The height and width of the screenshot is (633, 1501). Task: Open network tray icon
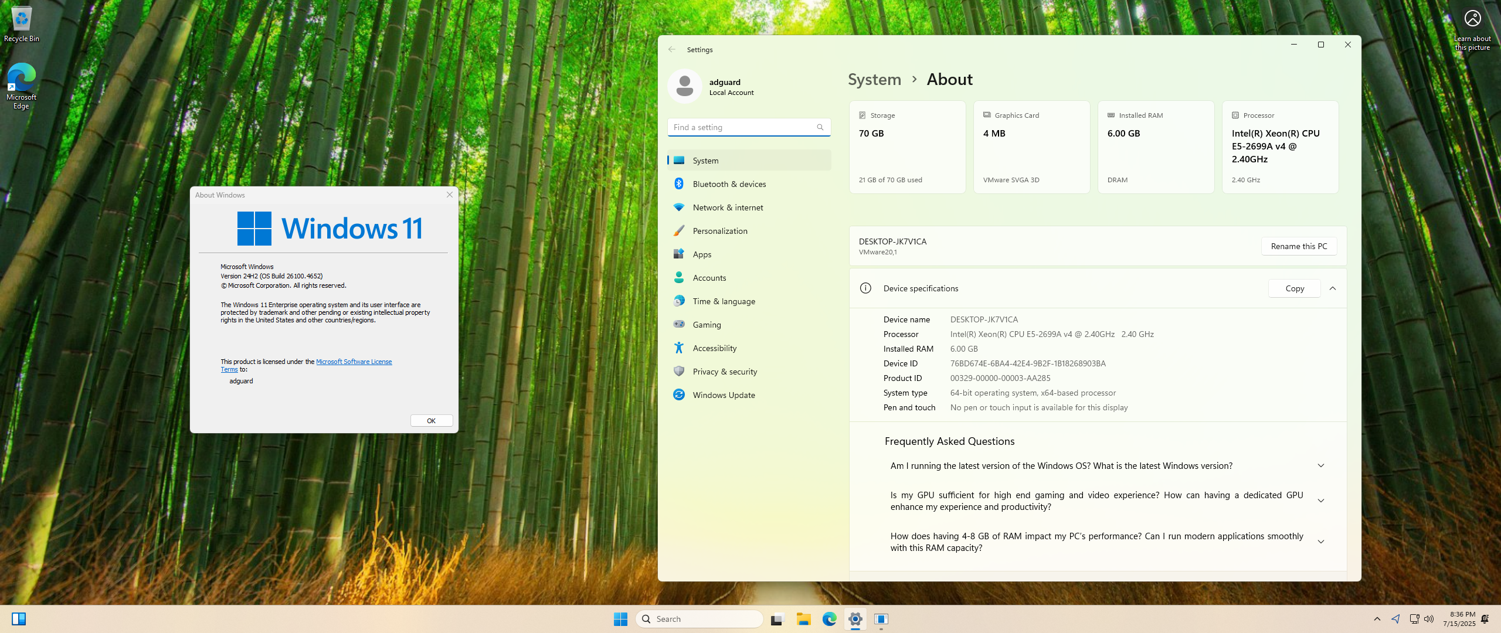point(1414,619)
